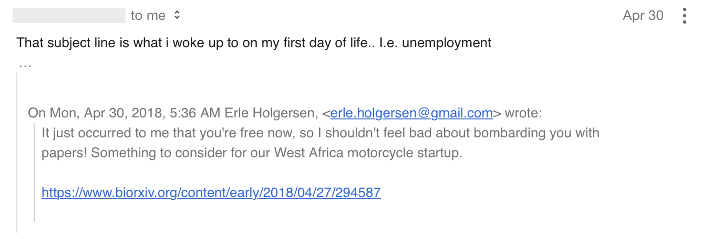702x239 pixels.
Task: Expand recipient details arrow beside "to me"
Action: 177,16
